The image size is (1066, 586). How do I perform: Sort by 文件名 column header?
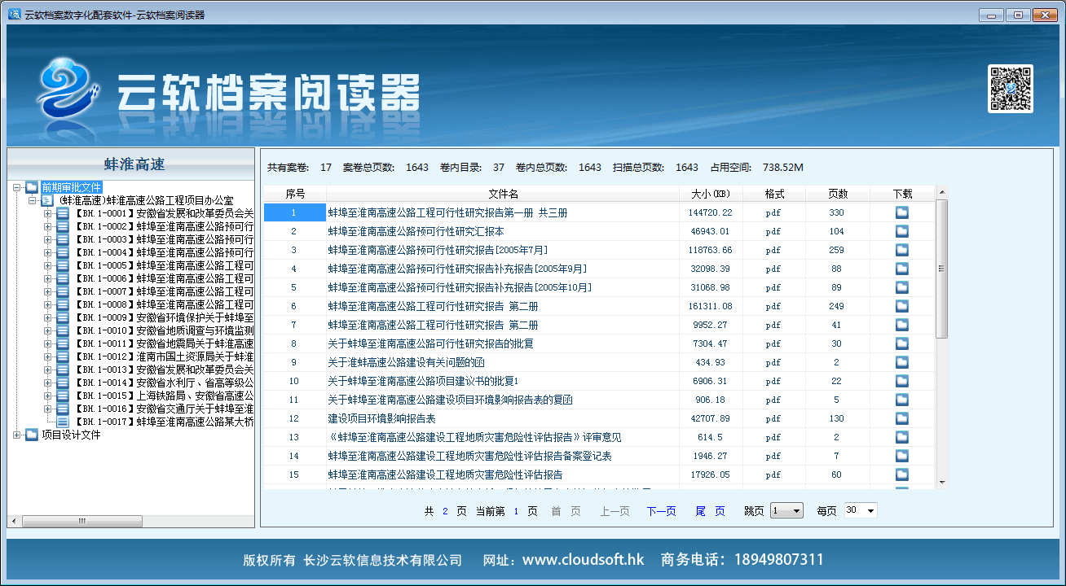pos(503,194)
